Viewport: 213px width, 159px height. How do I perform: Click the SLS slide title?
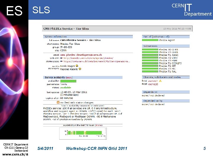click(41, 10)
